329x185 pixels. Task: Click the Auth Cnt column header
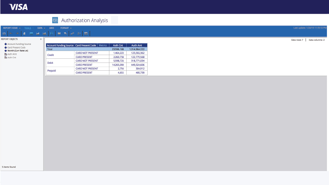[x=118, y=45]
